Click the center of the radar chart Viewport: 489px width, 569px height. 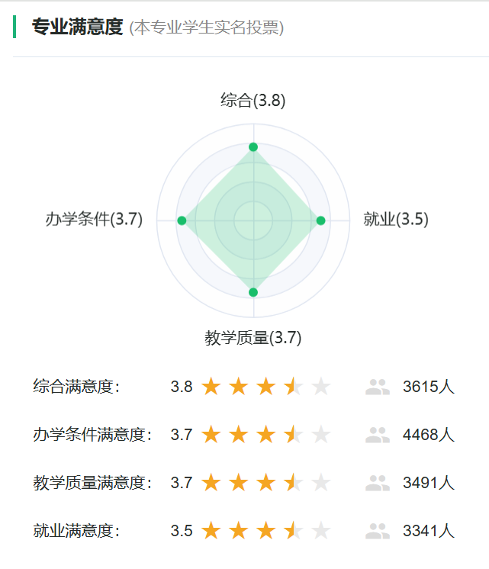[x=253, y=220]
